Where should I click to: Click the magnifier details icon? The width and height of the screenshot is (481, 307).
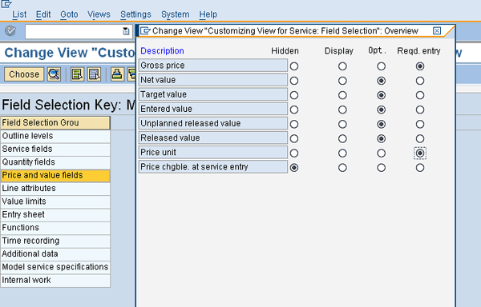(x=54, y=74)
